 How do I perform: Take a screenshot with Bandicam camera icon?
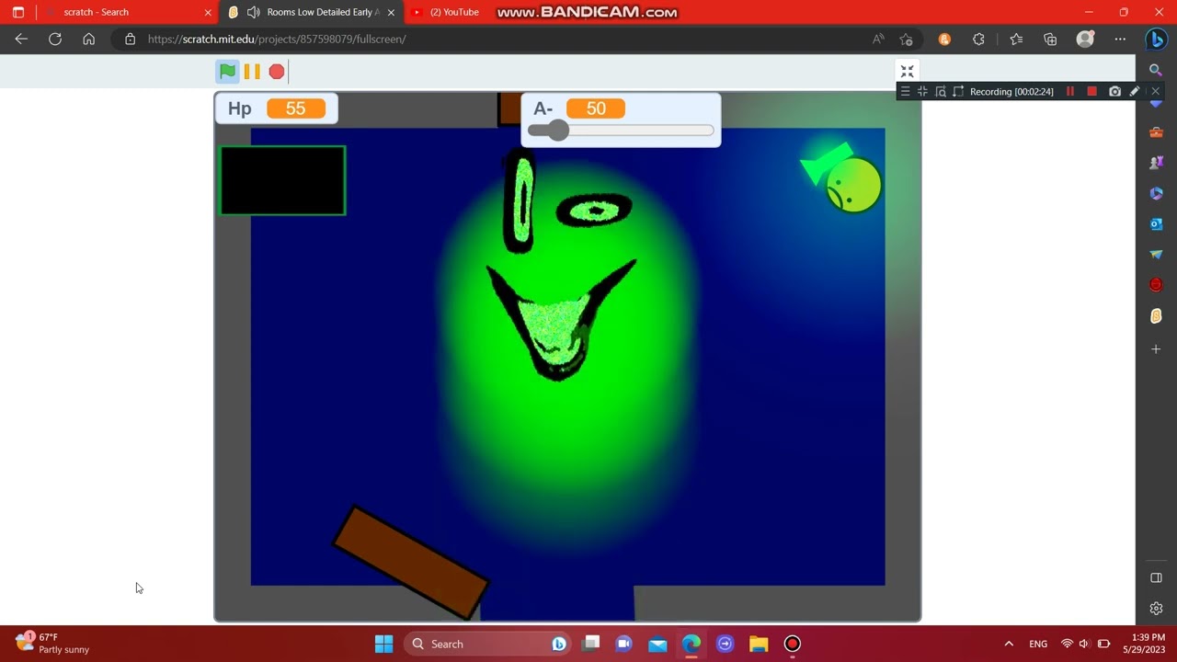coord(1114,92)
